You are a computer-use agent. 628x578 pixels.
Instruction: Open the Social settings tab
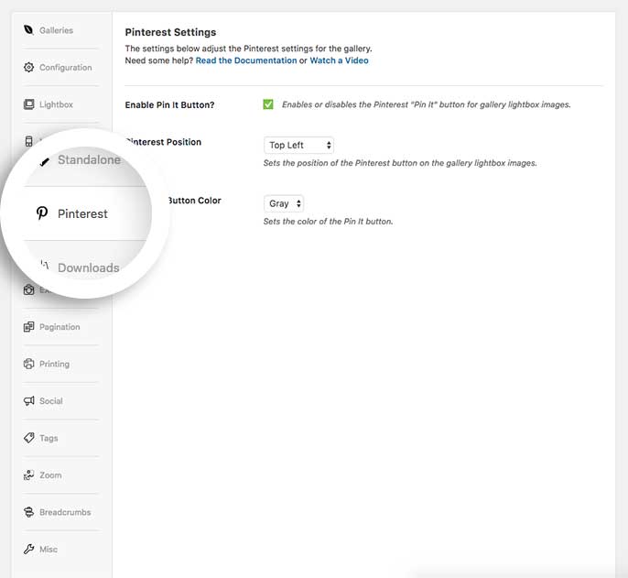pos(51,401)
